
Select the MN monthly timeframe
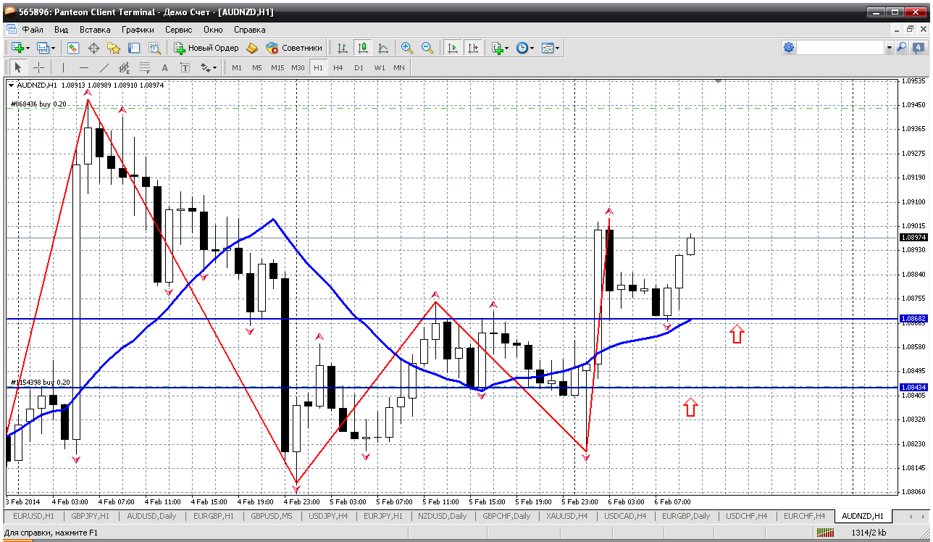[399, 67]
